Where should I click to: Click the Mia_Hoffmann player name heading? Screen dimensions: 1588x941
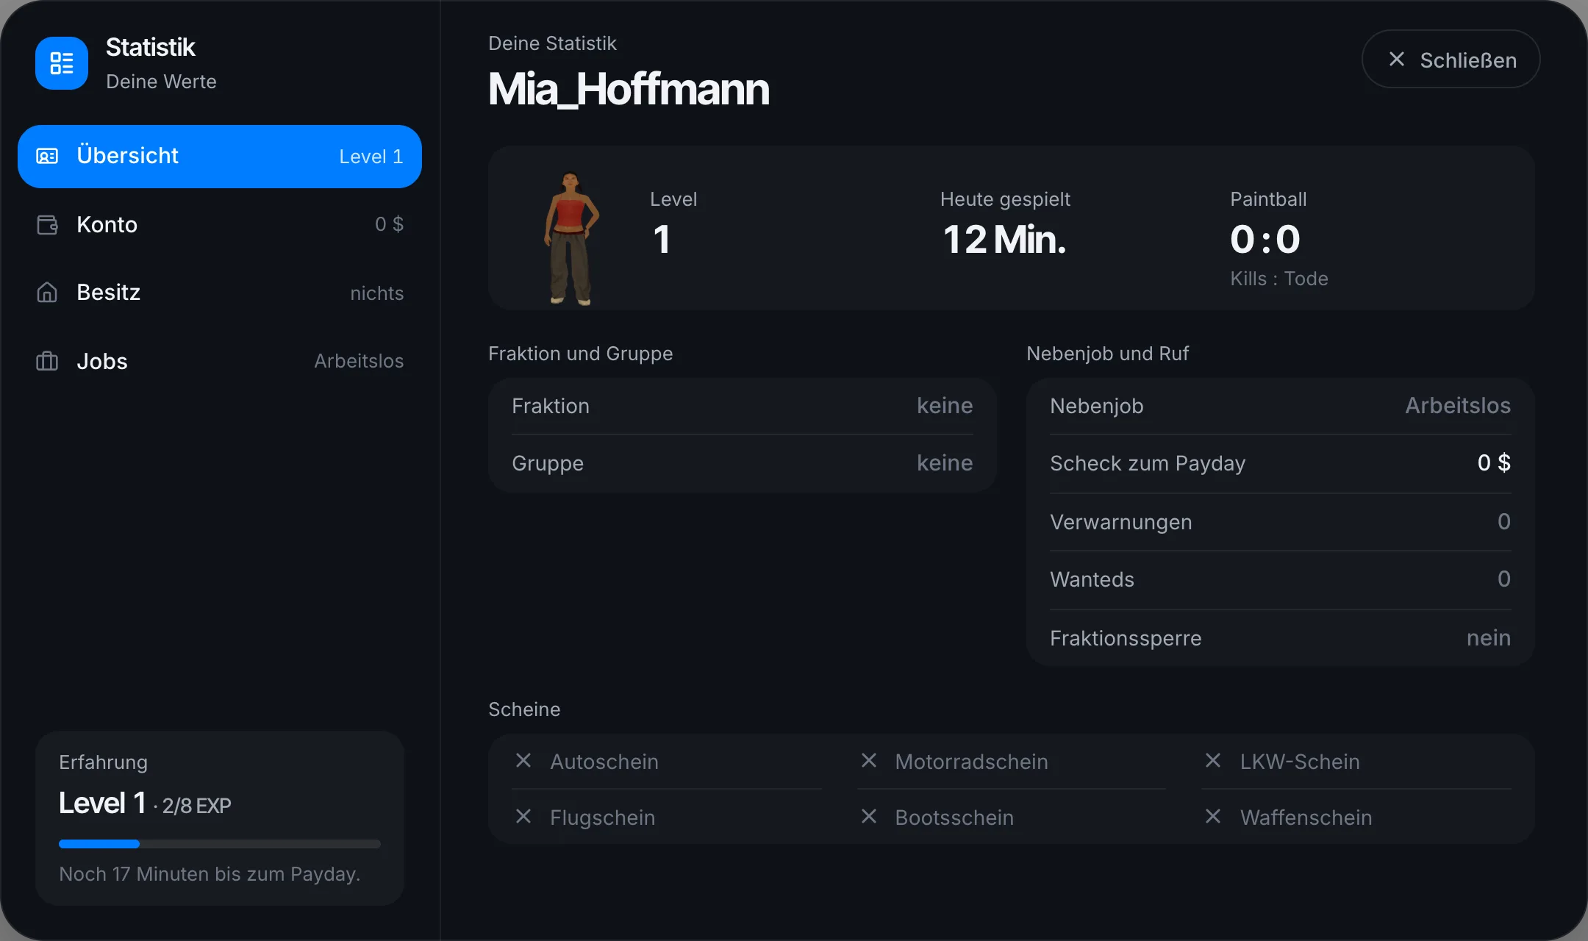(x=629, y=90)
